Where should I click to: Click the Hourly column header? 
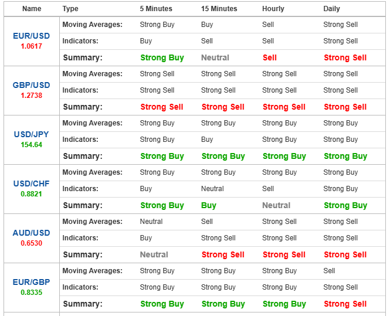coord(273,9)
